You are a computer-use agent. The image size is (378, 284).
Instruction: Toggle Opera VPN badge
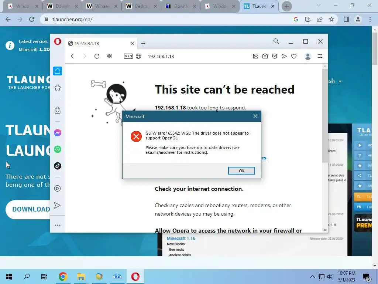click(128, 56)
